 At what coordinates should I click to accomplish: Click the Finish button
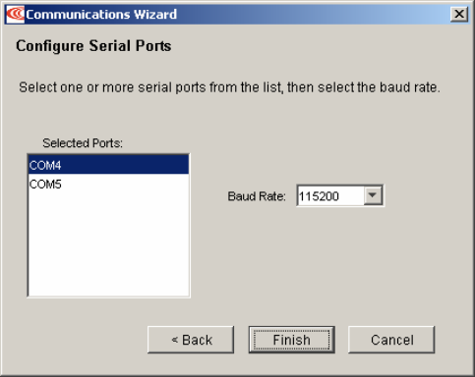(x=291, y=340)
